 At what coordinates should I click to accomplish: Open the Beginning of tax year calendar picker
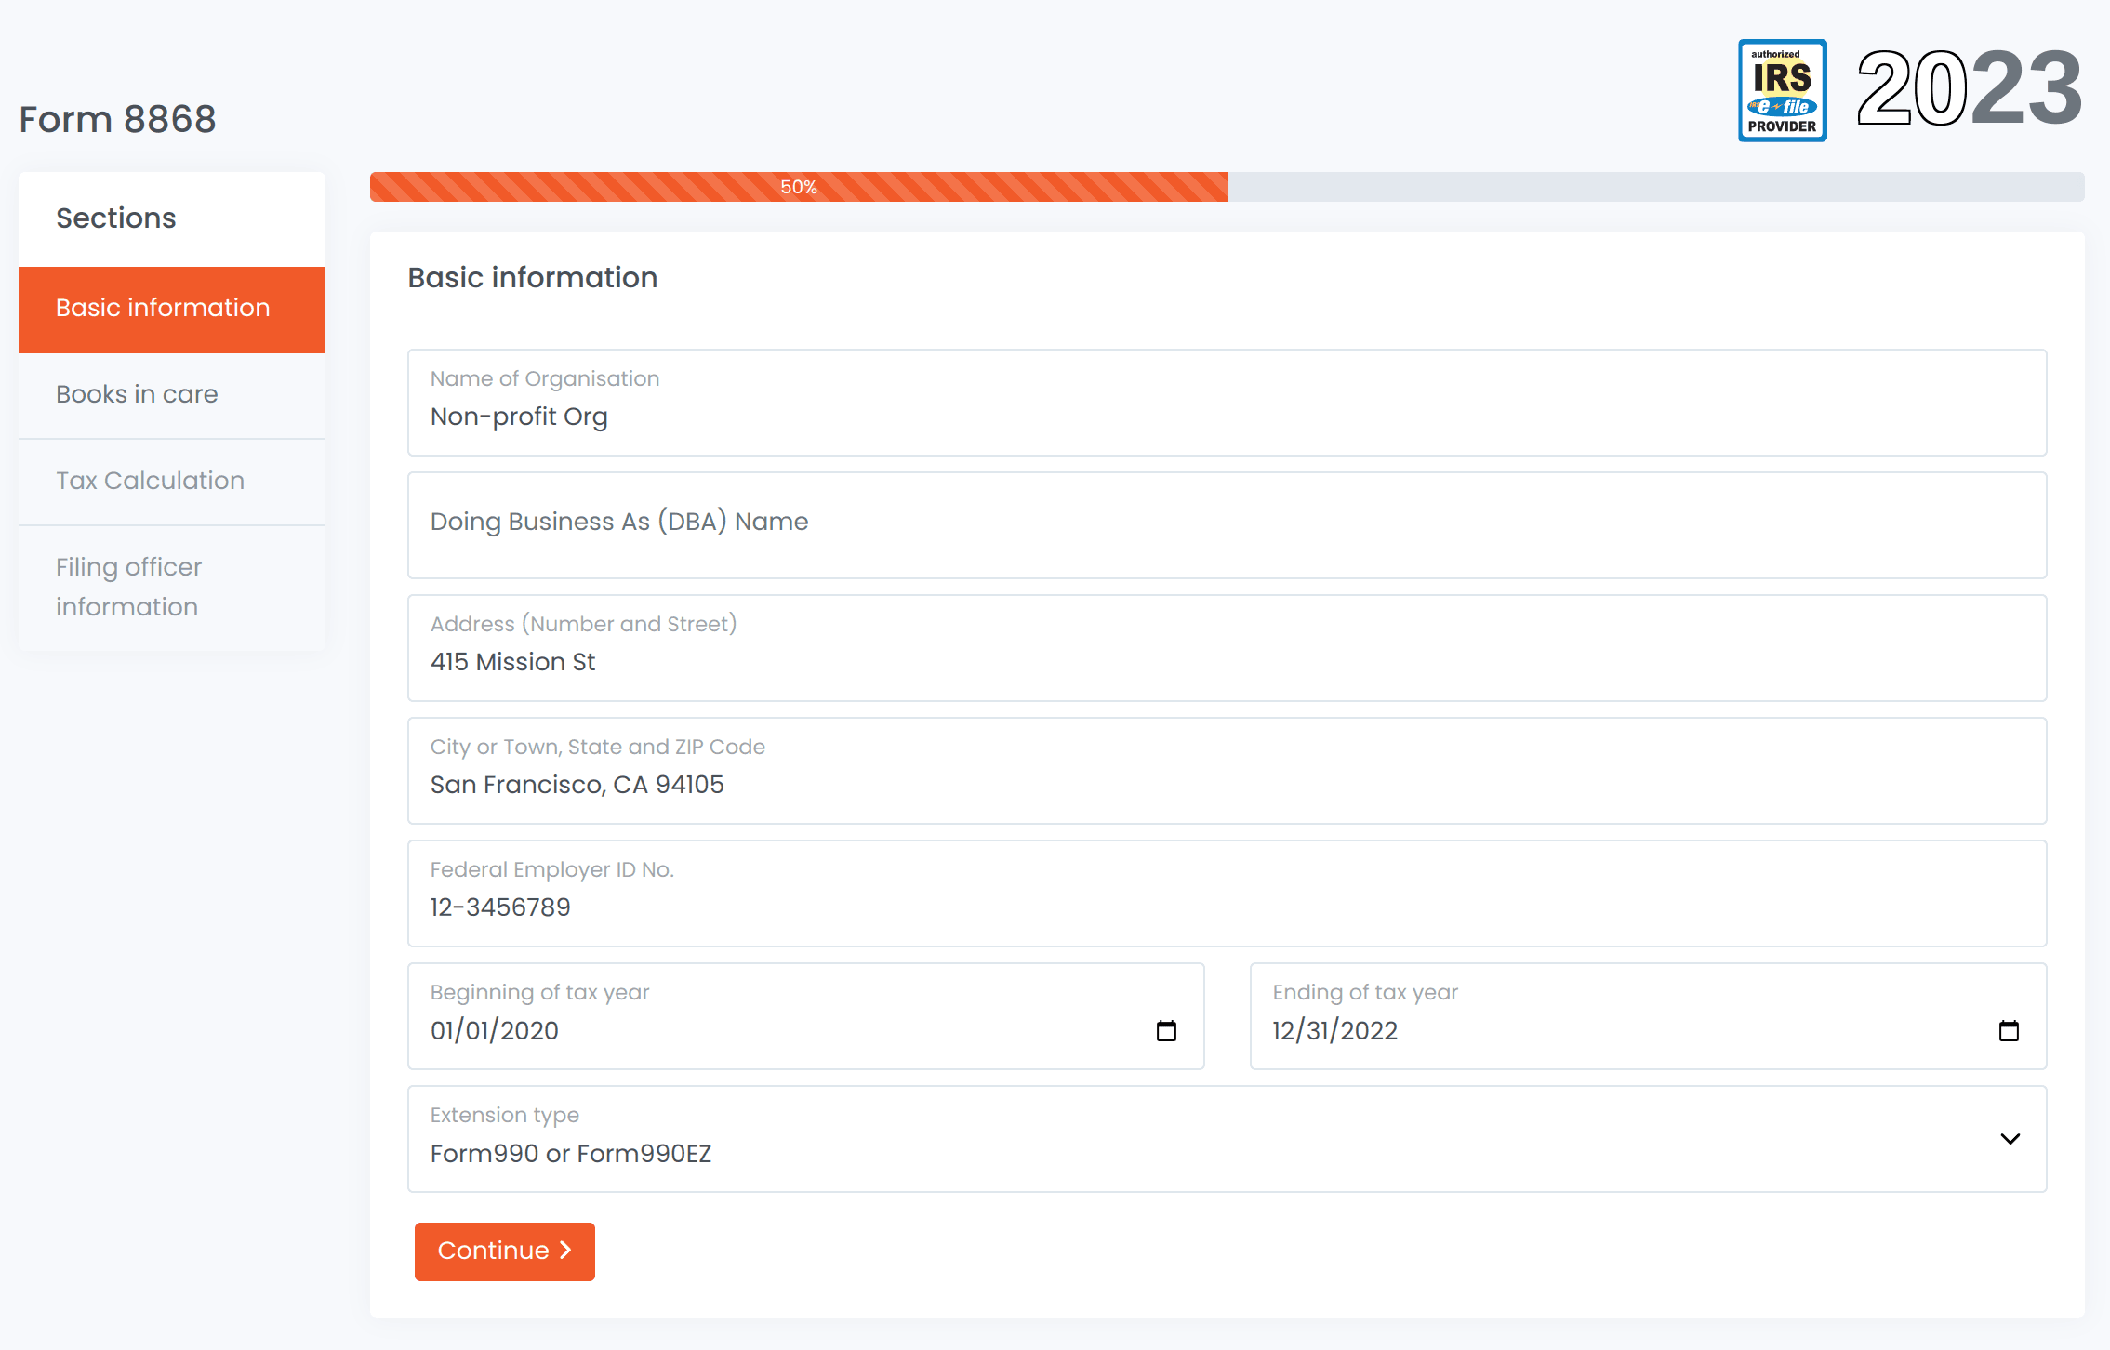coord(1166,1030)
